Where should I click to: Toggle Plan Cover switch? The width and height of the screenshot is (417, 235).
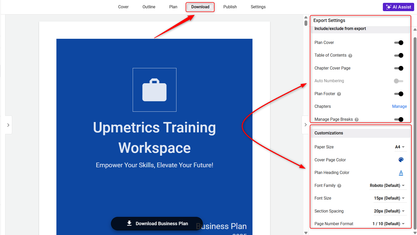(399, 43)
